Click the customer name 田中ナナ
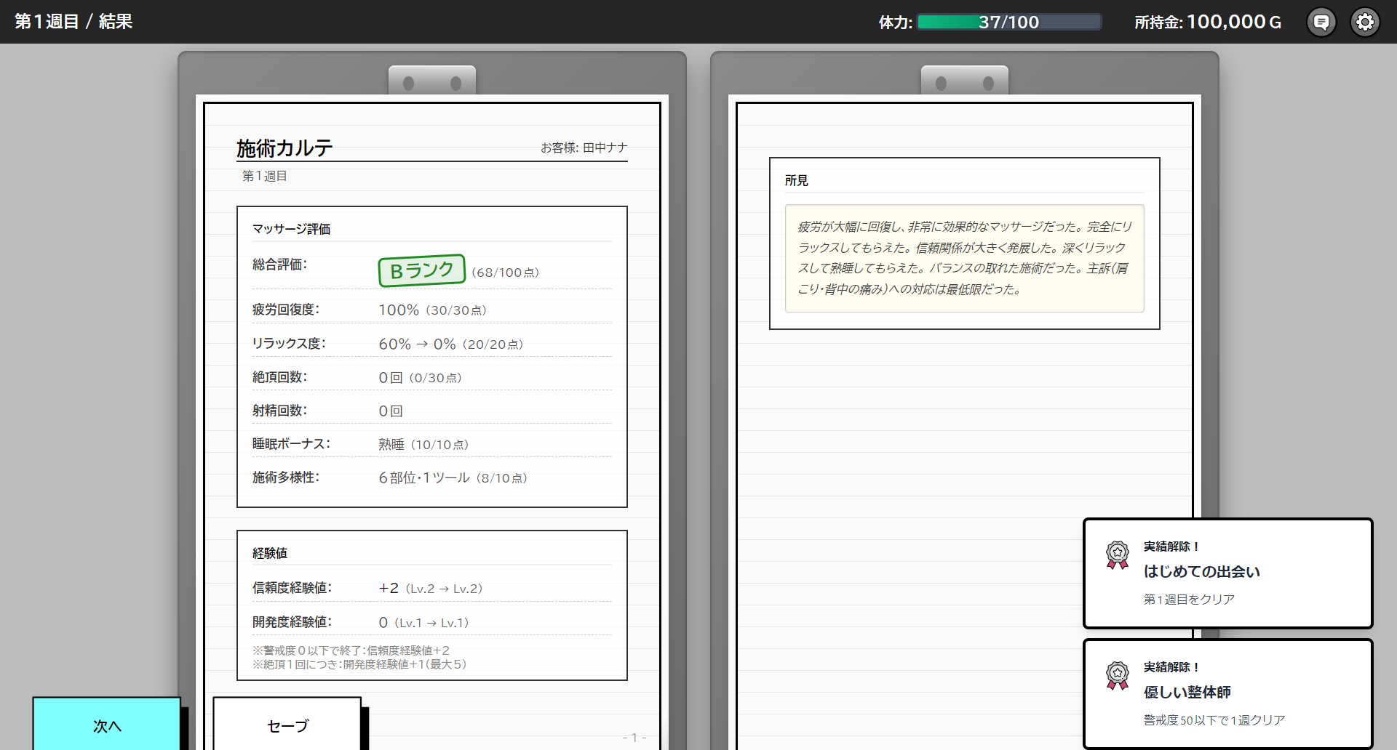The height and width of the screenshot is (750, 1397). [605, 148]
